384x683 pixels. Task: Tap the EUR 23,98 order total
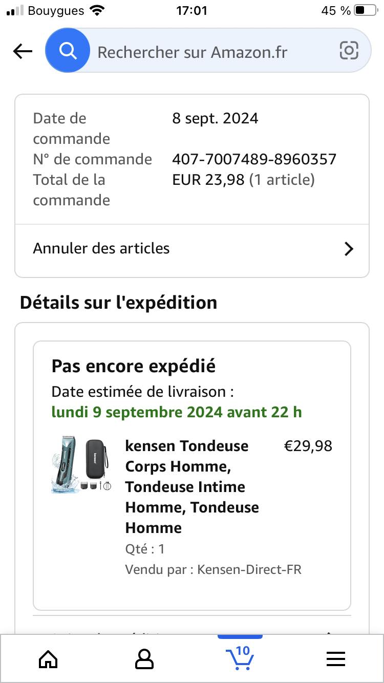(x=208, y=180)
